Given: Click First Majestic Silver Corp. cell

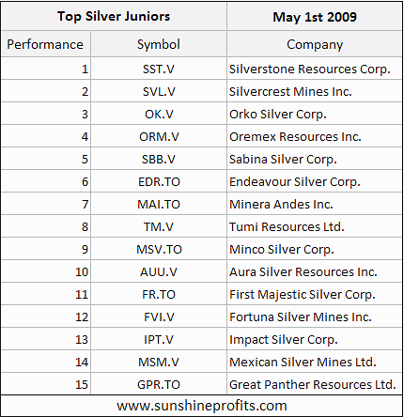Looking at the screenshot, I should (315, 294).
